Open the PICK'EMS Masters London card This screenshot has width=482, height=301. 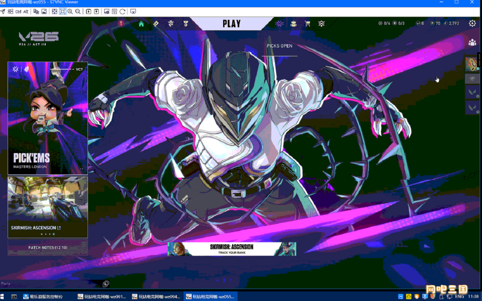pos(48,119)
